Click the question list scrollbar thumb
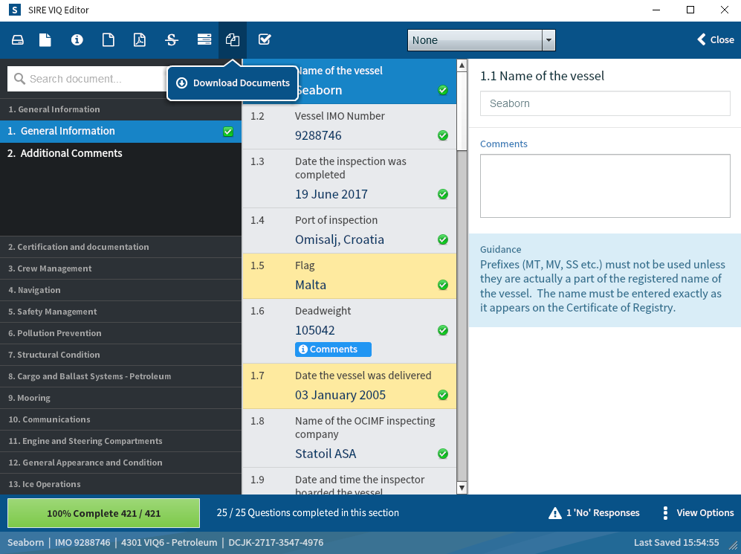Viewport: 741px width, 554px height. pos(462,112)
